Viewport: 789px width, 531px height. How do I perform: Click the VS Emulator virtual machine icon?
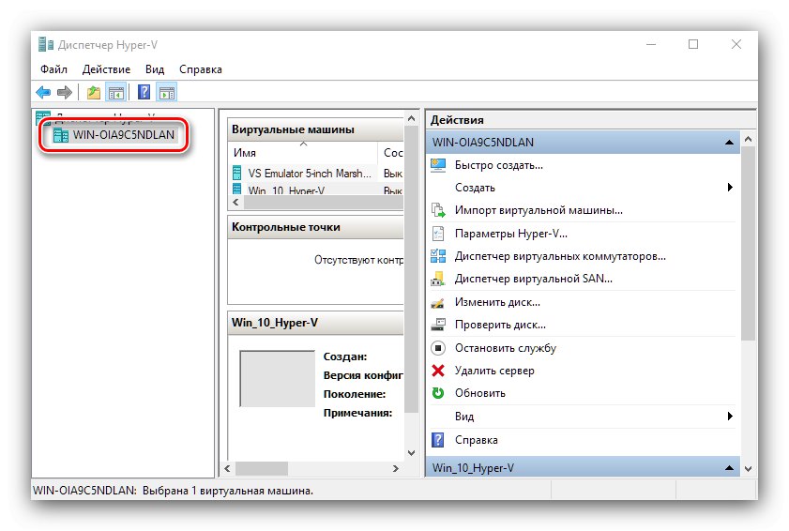(x=237, y=174)
